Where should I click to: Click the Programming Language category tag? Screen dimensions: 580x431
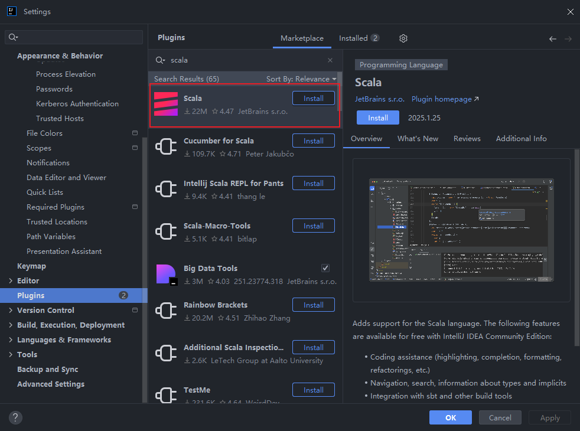coord(401,65)
